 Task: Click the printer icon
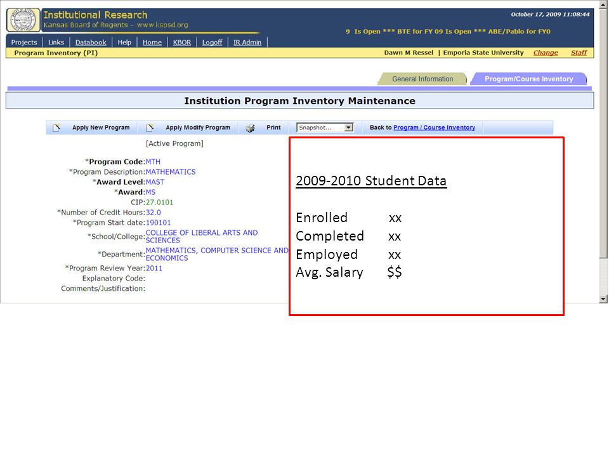(250, 128)
